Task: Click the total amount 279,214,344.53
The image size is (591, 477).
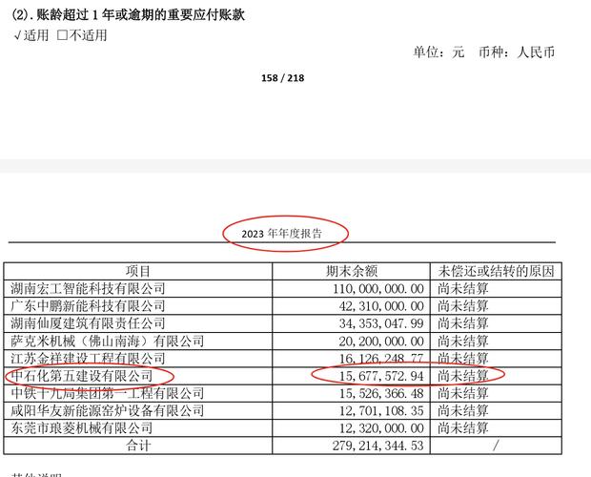Action: 378,446
